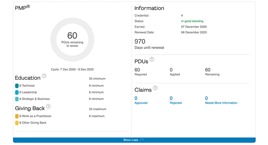Click the Claims section heading
This screenshot has height=145, width=268.
[x=143, y=90]
